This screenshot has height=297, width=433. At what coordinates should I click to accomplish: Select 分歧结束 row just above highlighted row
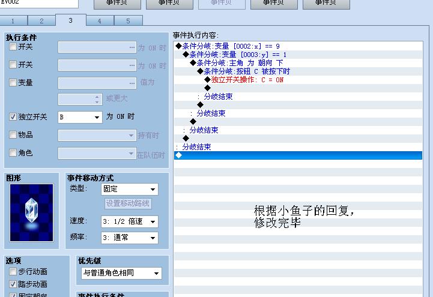click(298, 147)
